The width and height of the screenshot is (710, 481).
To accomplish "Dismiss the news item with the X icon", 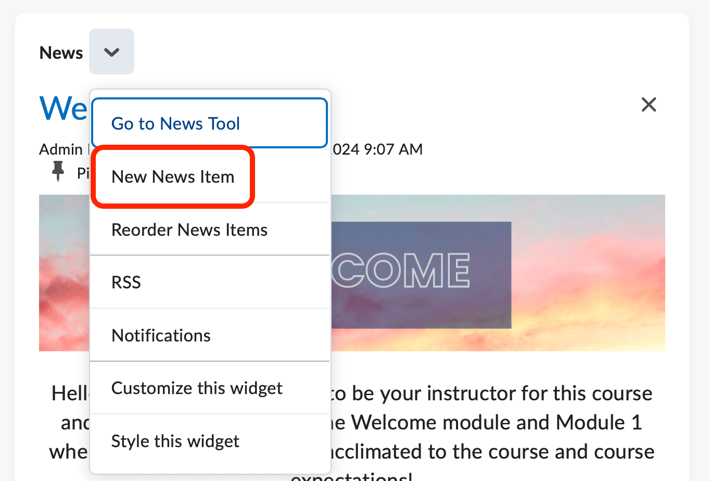I will [x=649, y=105].
